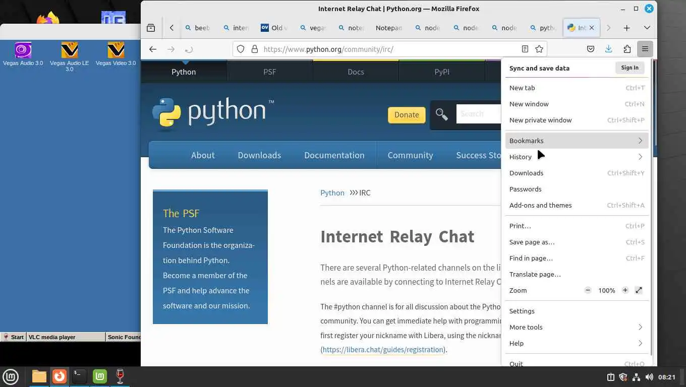686x387 pixels.
Task: Click the Sign In button in the menu
Action: coord(630,68)
